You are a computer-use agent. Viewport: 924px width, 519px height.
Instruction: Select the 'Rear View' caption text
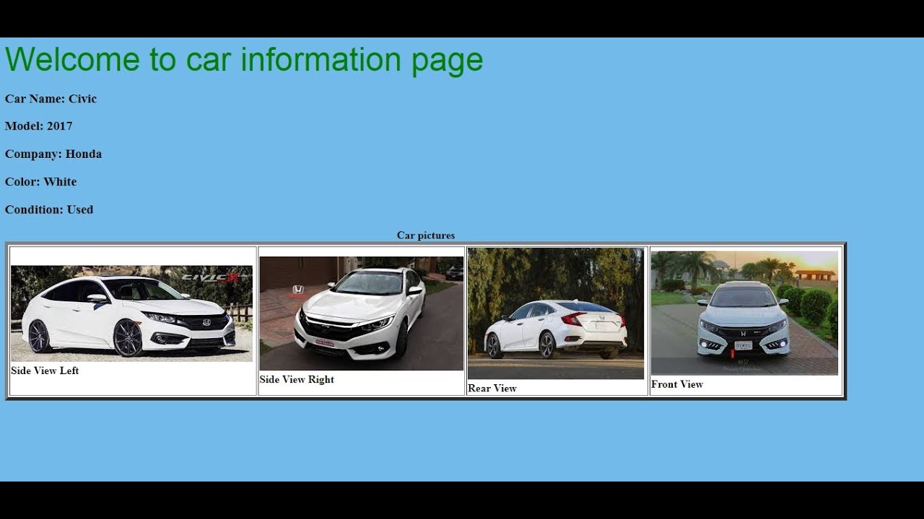click(x=492, y=388)
